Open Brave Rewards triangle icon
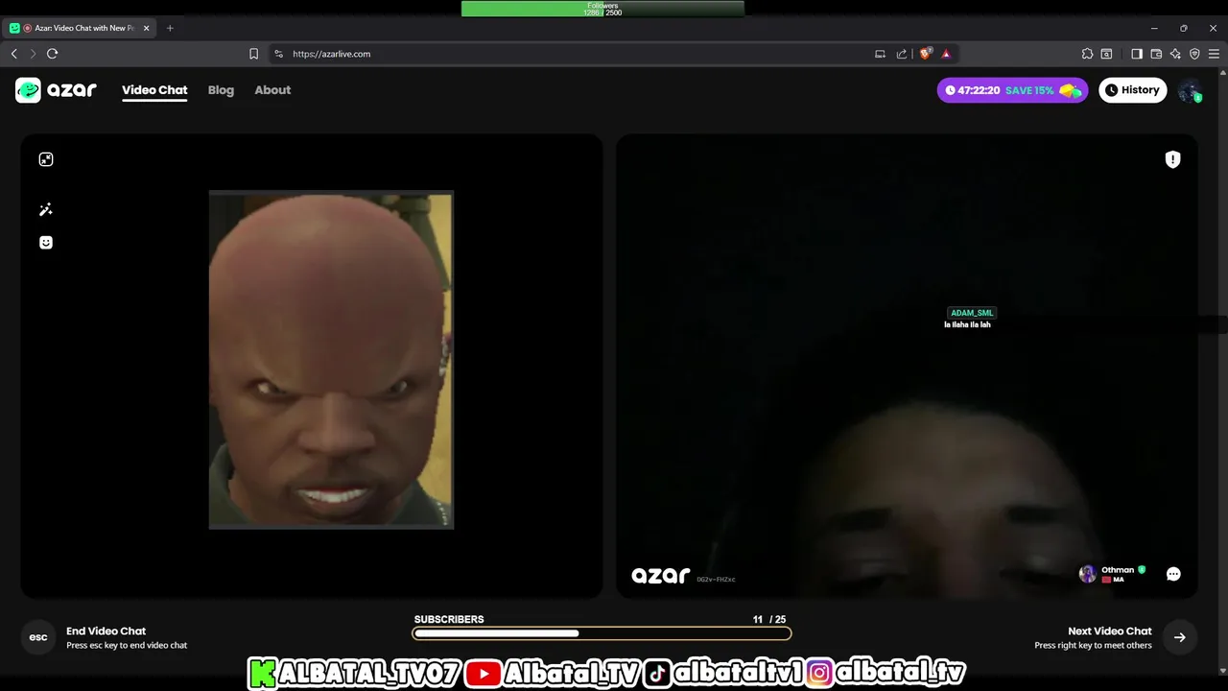 pos(946,54)
